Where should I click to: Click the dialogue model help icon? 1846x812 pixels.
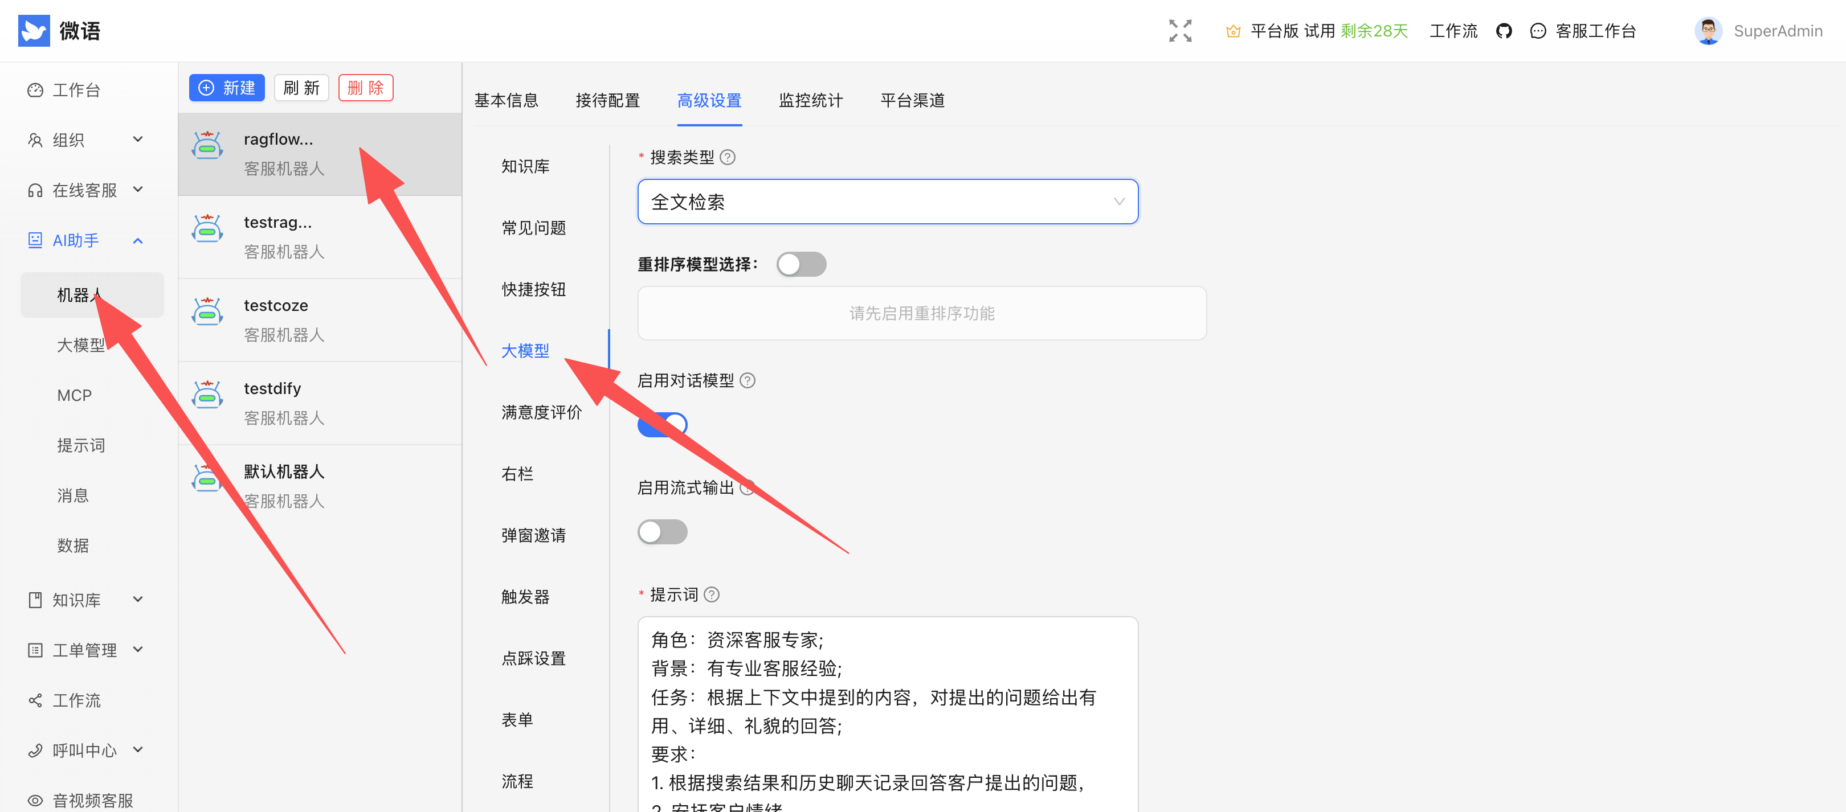tap(748, 380)
